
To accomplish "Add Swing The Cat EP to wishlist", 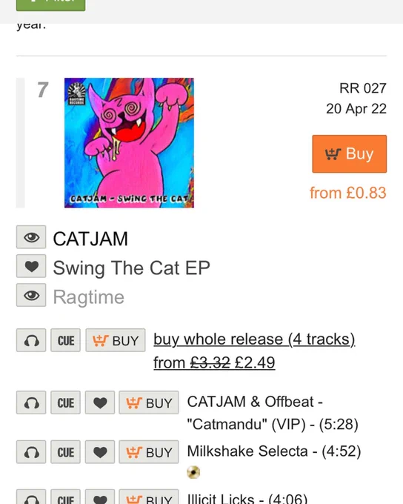I will pos(31,266).
